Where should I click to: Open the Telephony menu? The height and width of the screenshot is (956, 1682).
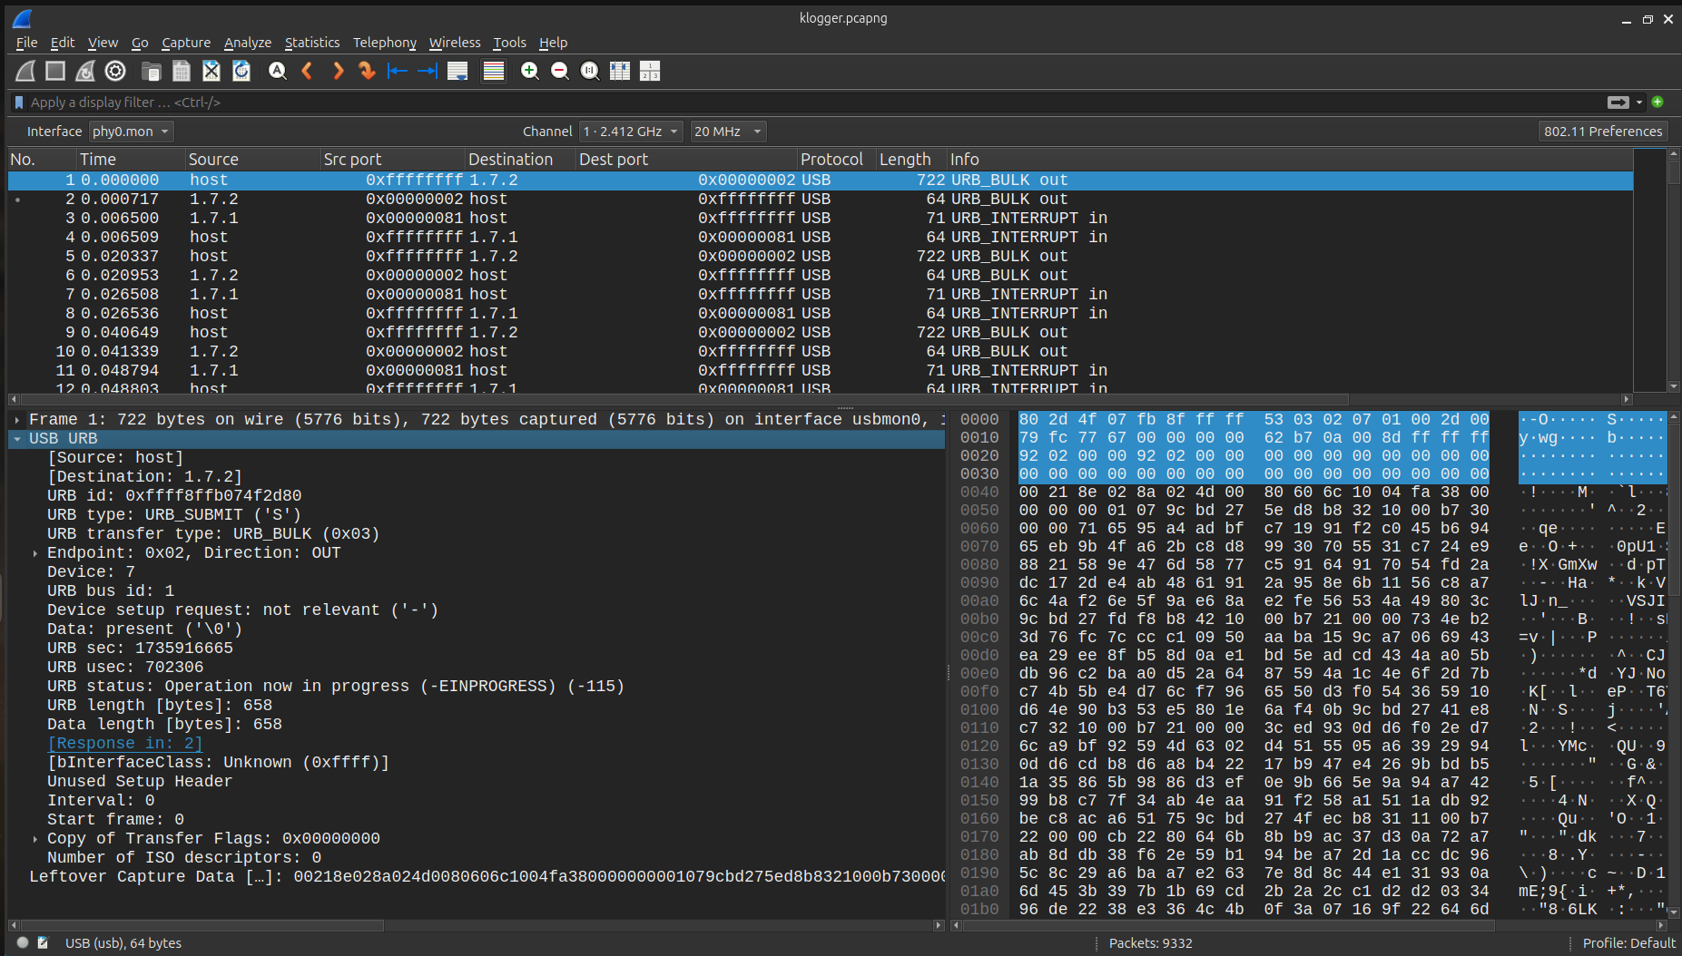(385, 43)
